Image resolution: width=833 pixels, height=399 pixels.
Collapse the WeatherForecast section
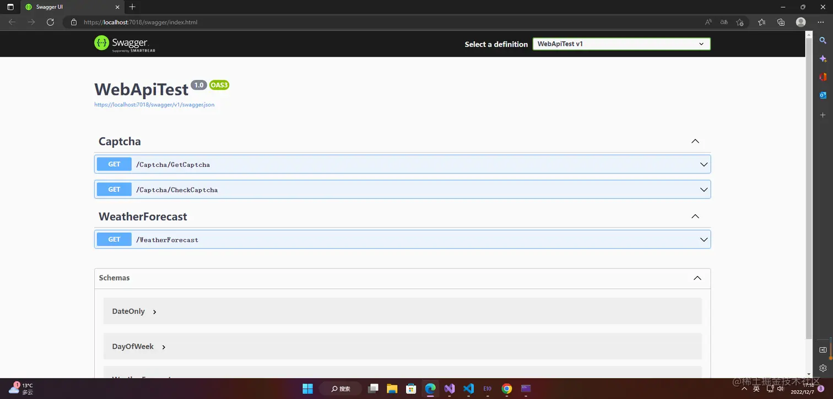[695, 217]
